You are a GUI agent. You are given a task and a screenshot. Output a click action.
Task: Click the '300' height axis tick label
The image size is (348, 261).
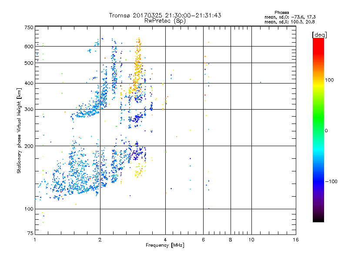pos(29,110)
